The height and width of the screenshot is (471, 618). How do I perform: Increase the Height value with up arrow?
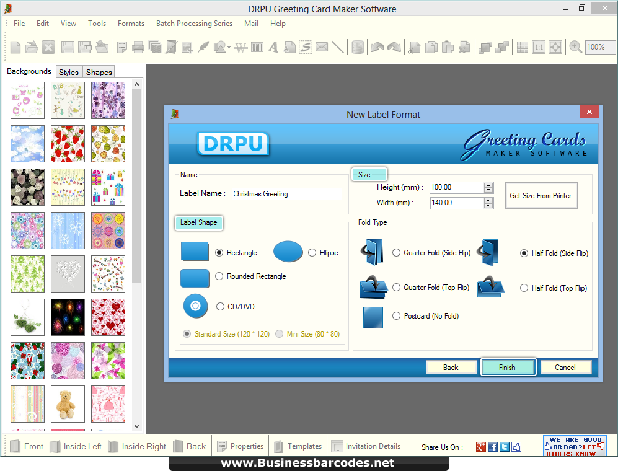click(488, 185)
